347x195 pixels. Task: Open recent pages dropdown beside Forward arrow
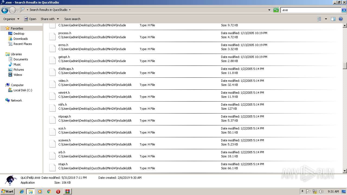tap(17, 10)
